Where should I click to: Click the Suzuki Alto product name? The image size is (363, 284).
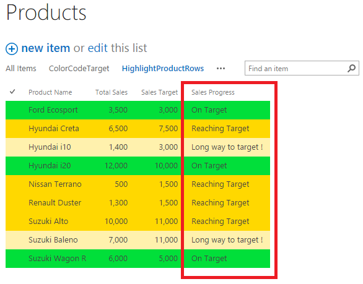[x=48, y=221]
